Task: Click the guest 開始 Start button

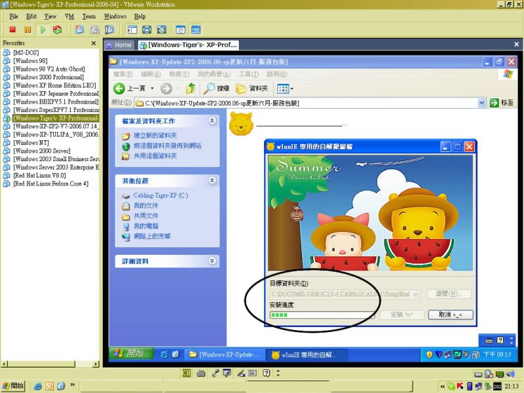Action: 131,354
